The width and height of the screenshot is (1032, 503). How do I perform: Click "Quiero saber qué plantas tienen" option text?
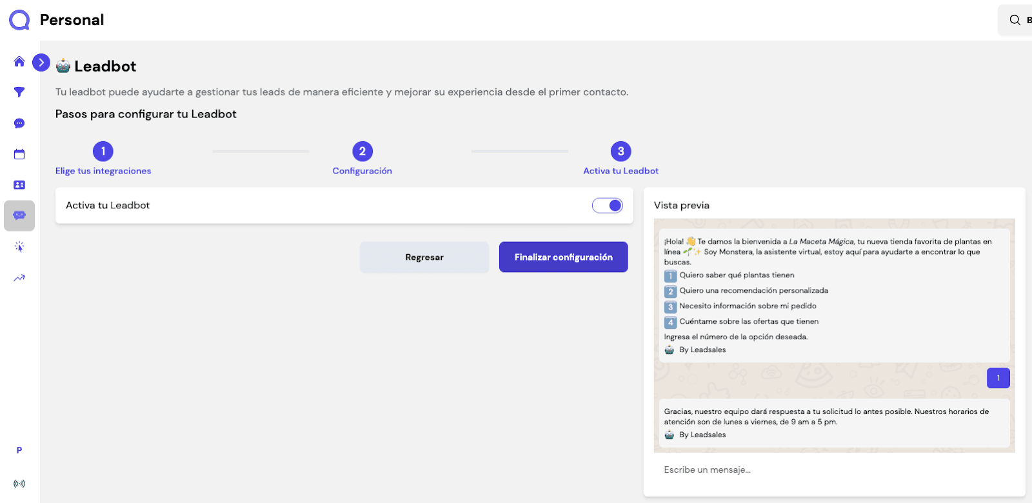[737, 275]
